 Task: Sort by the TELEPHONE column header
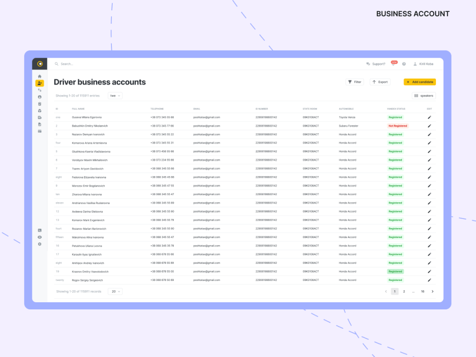coord(157,109)
